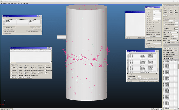Viewport: 179px width, 110px height.
Task: Open the Vertex menu
Action: (x=15, y=3)
